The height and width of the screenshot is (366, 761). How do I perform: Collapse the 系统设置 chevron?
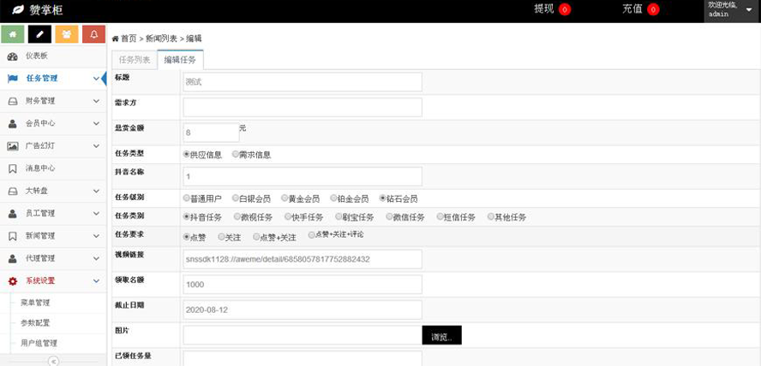96,281
